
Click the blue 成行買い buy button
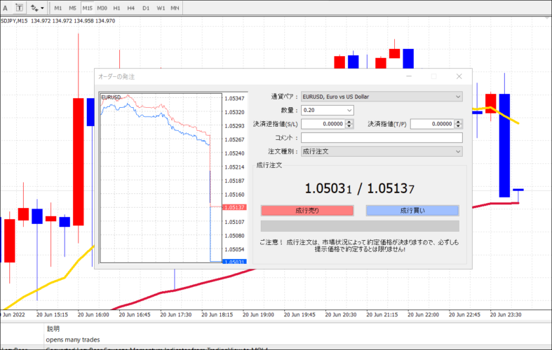point(412,211)
